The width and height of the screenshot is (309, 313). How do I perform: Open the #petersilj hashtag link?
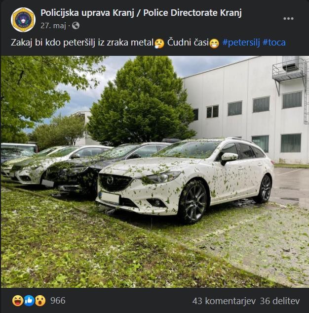[x=241, y=43]
